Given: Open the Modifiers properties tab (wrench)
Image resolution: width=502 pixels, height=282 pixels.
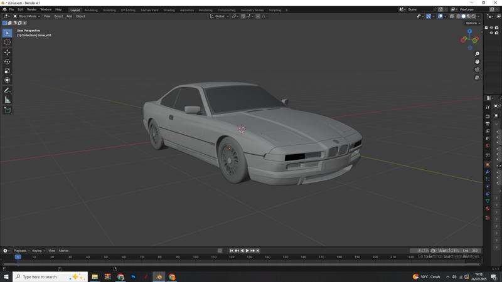Looking at the screenshot, I should coord(488,172).
